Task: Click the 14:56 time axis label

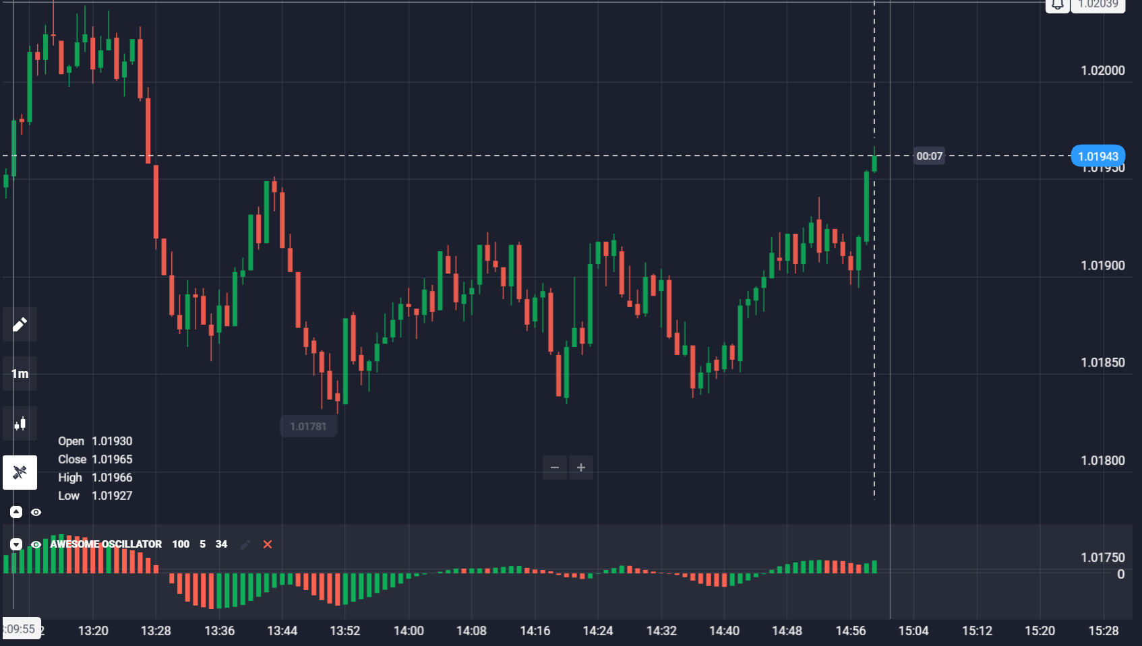Action: point(850,631)
